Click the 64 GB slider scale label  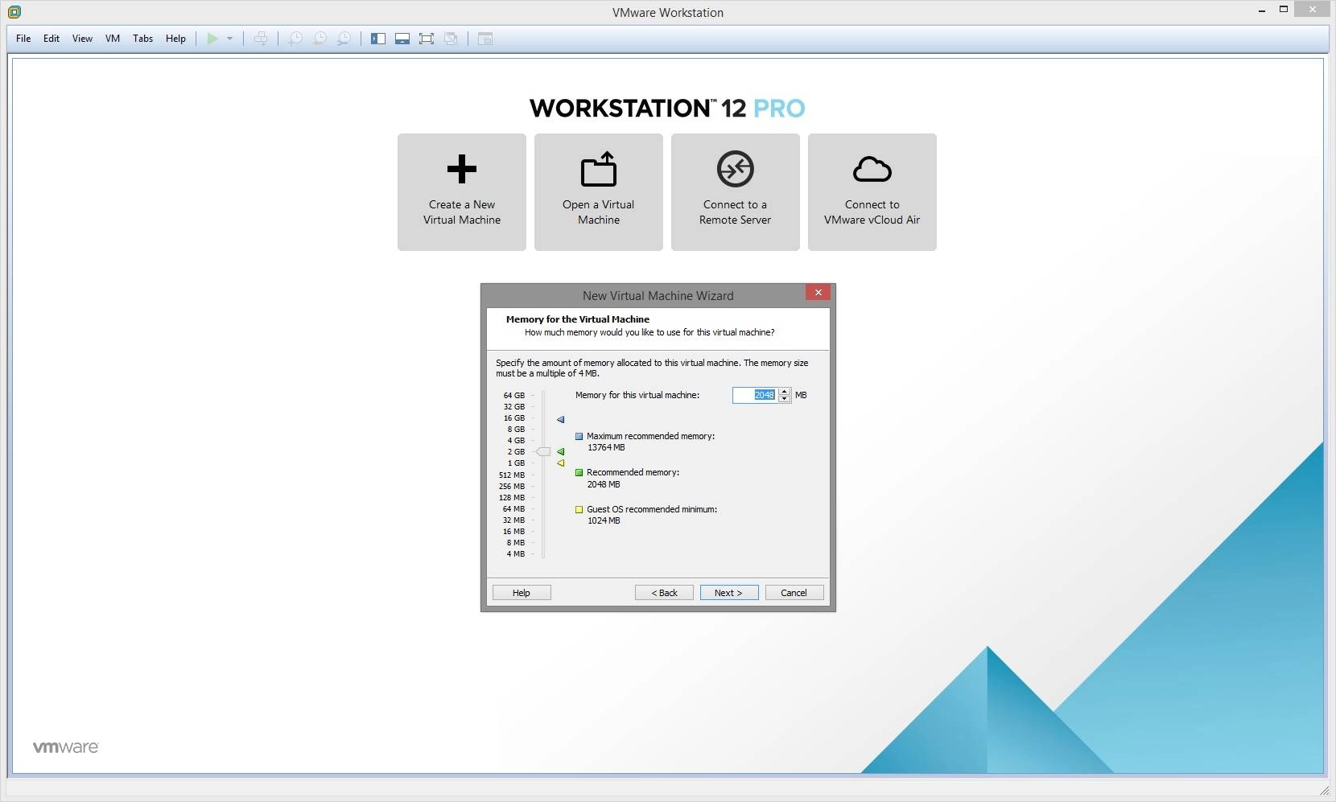514,395
